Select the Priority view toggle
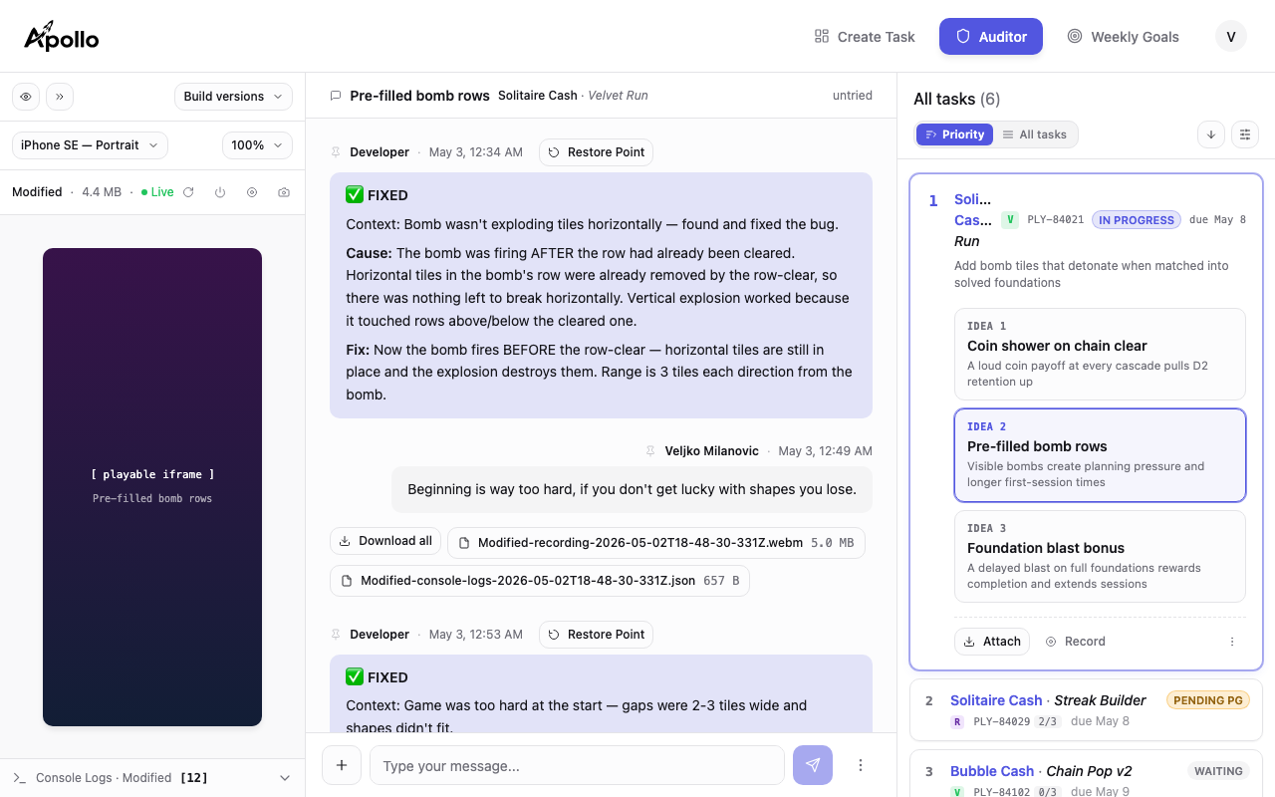 pos(955,134)
